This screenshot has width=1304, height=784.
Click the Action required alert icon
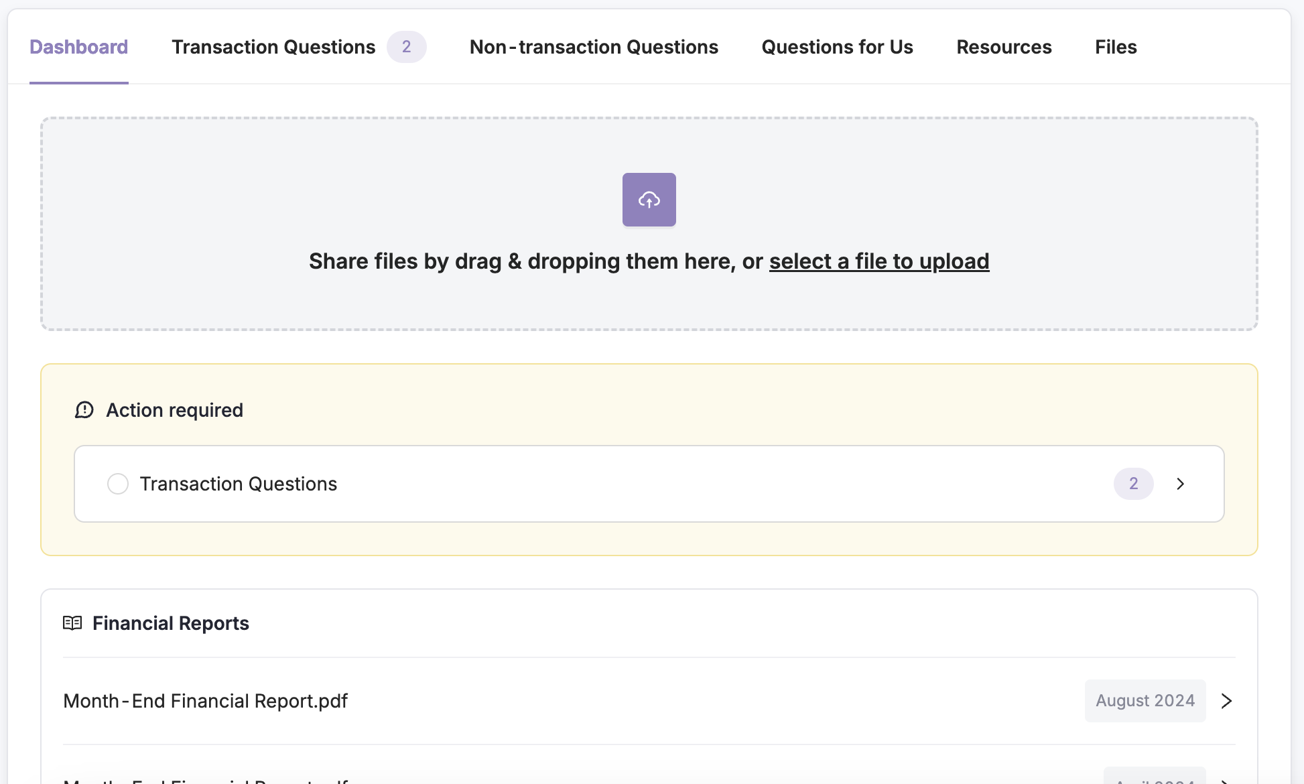[84, 410]
